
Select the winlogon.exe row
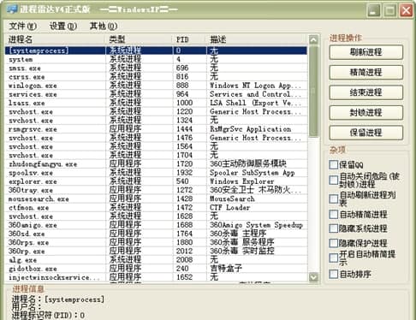click(157, 86)
